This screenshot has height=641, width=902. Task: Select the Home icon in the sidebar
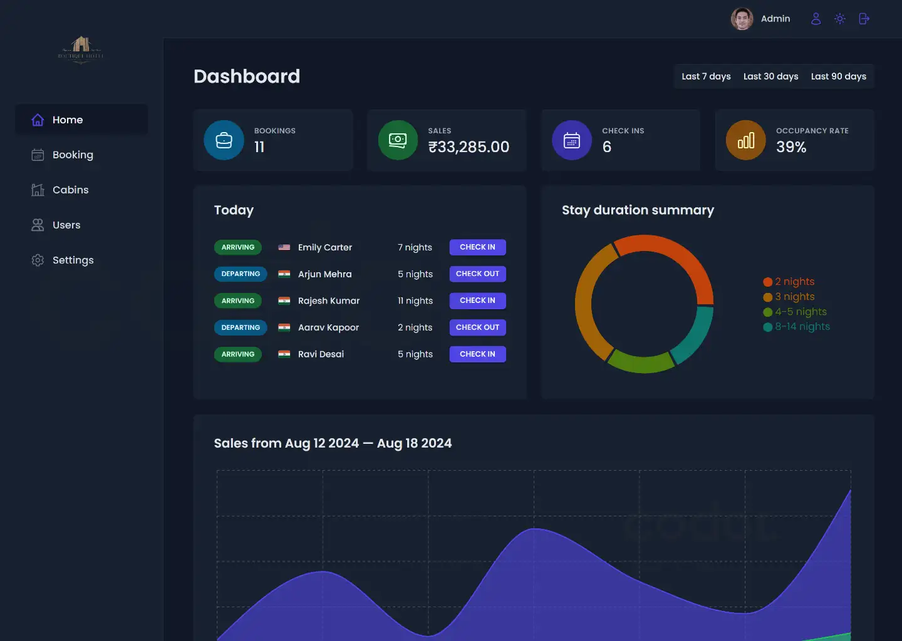pos(38,119)
